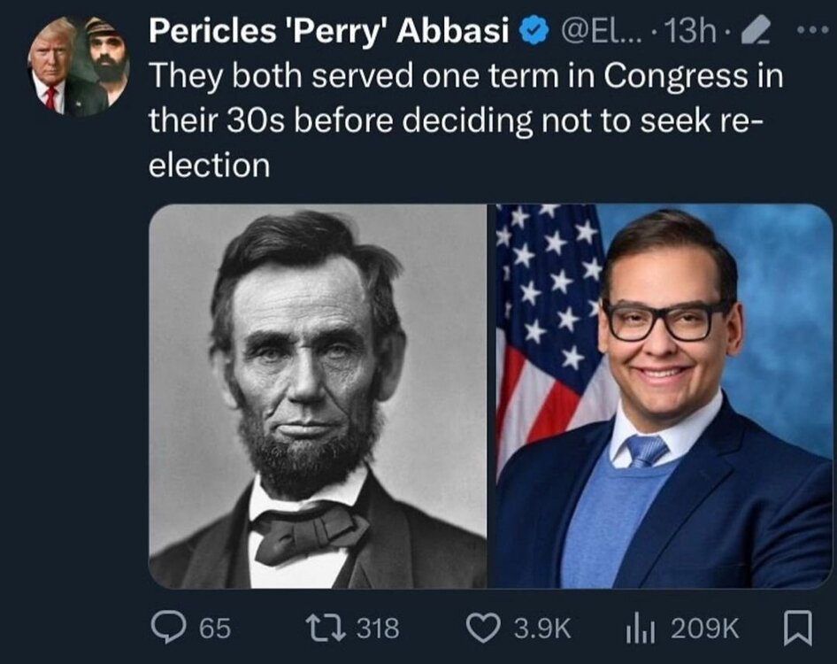Open the black-and-white portrait photo

[319, 397]
